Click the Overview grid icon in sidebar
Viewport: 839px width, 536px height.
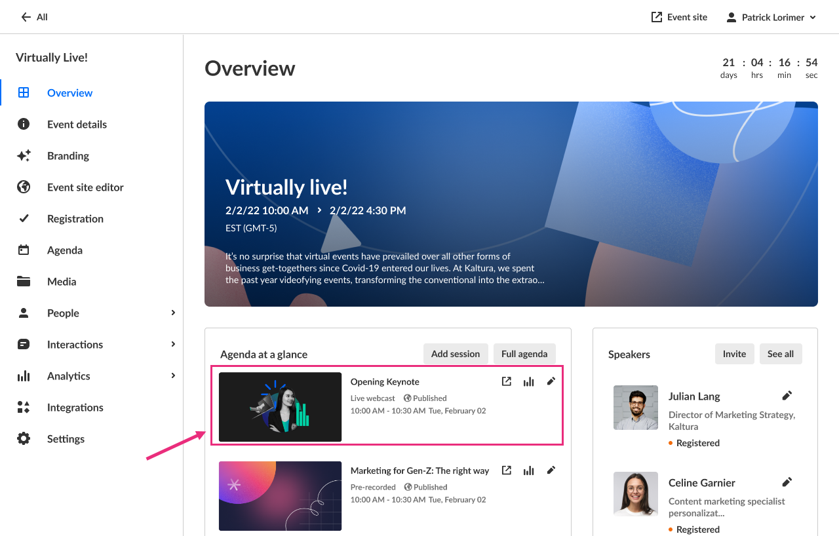tap(24, 92)
